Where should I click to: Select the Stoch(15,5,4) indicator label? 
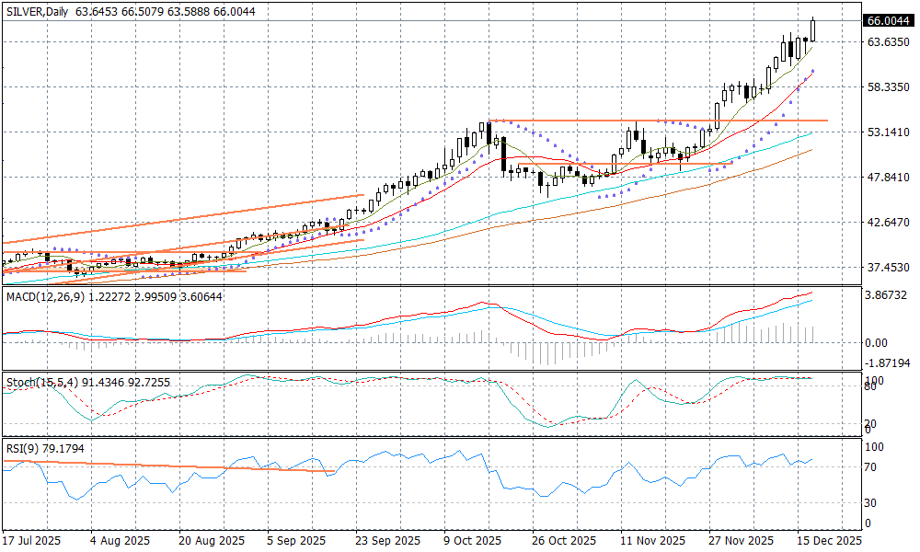pos(39,382)
